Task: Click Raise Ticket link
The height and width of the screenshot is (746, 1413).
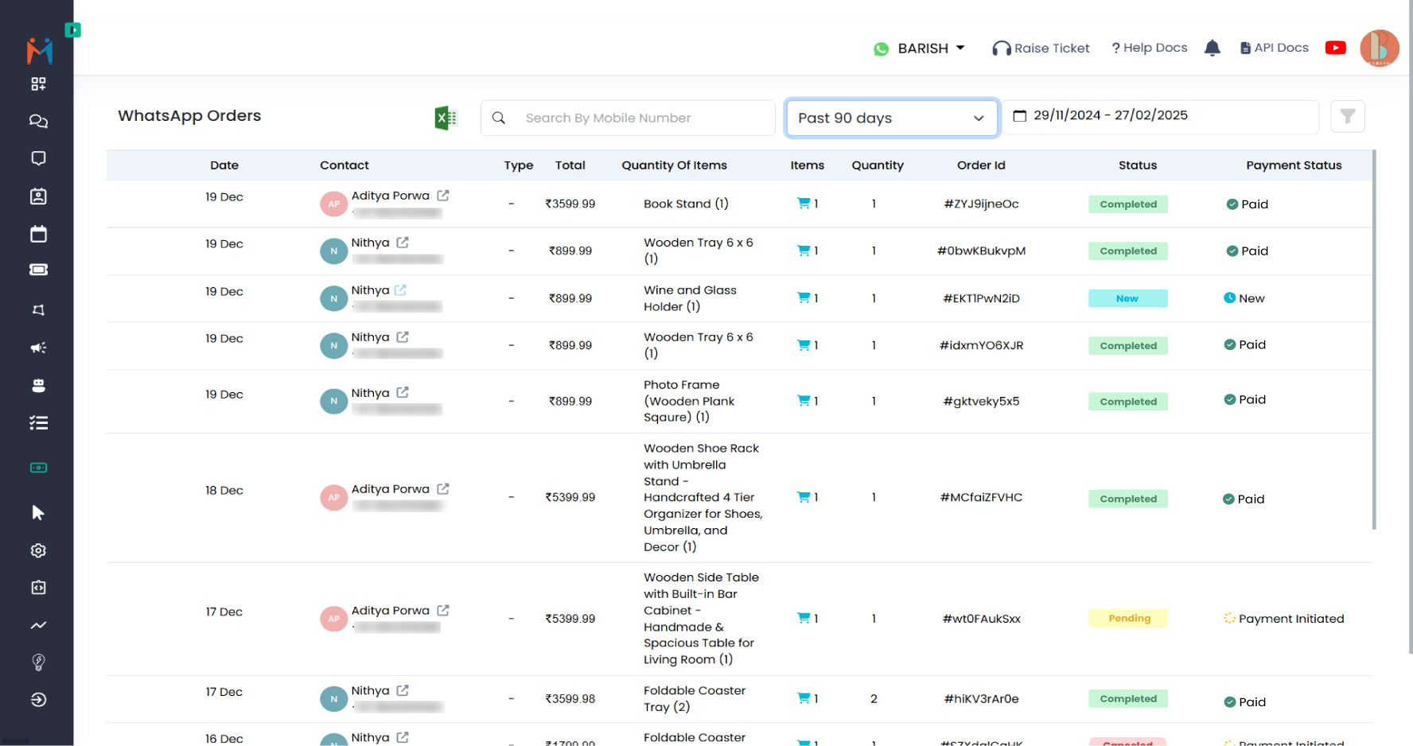Action: click(x=1041, y=49)
